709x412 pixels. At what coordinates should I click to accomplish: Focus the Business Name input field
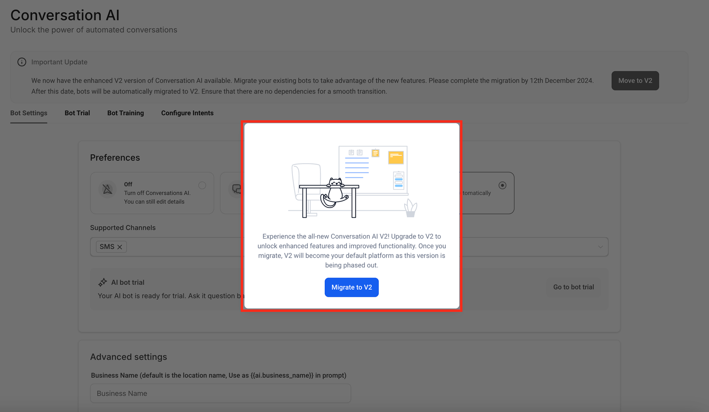pos(220,393)
